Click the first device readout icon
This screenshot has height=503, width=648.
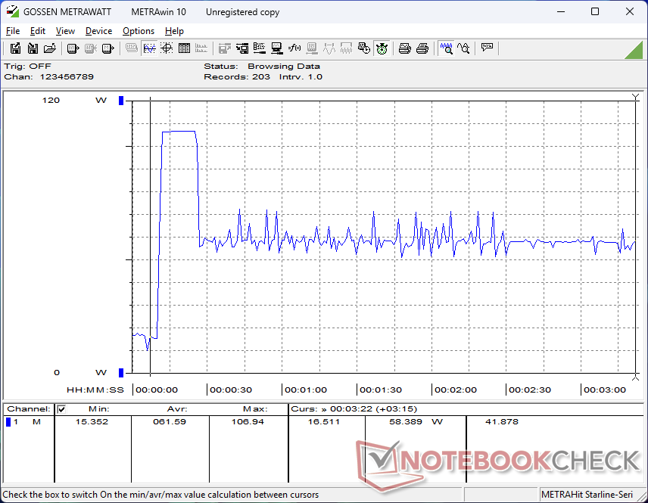73,48
